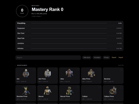
Task: Click the Ash Prime card name
Action: (42, 79)
